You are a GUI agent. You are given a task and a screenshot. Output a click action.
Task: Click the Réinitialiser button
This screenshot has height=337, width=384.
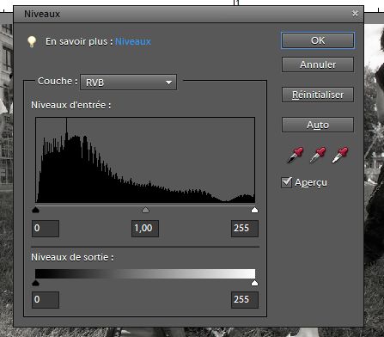318,95
